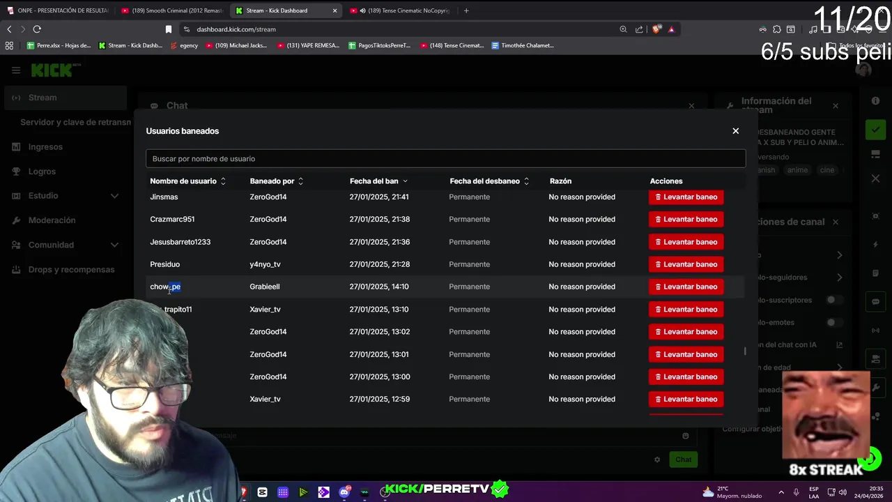
Task: Lift the ban dated 27/01/2025, 12:59
Action: 686,400
